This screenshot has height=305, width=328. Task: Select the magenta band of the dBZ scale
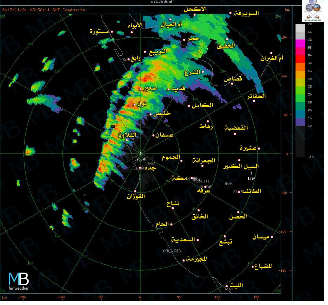pos(300,43)
